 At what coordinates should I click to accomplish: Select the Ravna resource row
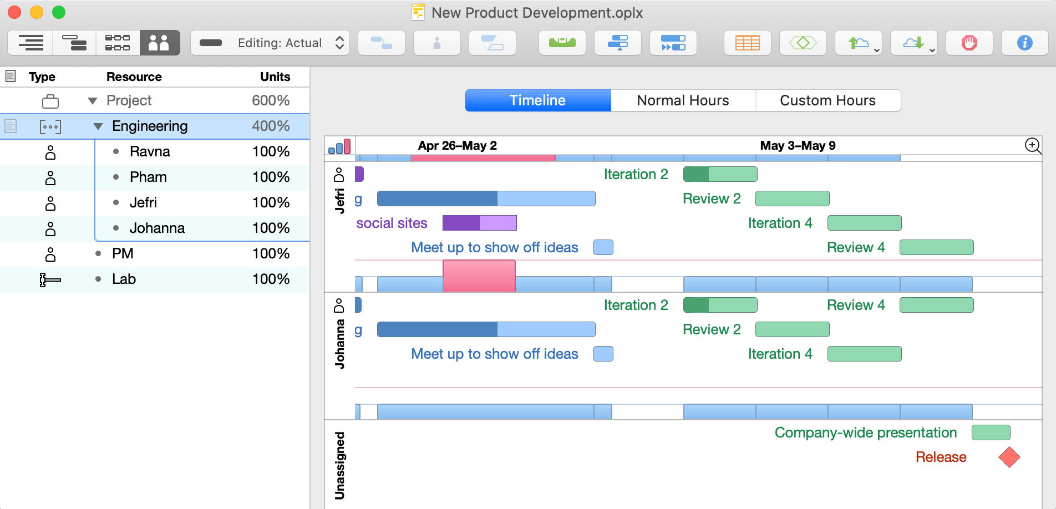click(155, 152)
